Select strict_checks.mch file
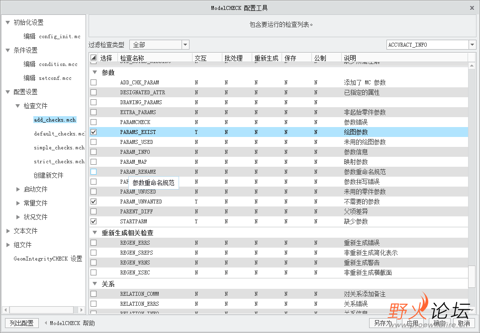Image resolution: width=480 pixels, height=333 pixels. pos(59,162)
